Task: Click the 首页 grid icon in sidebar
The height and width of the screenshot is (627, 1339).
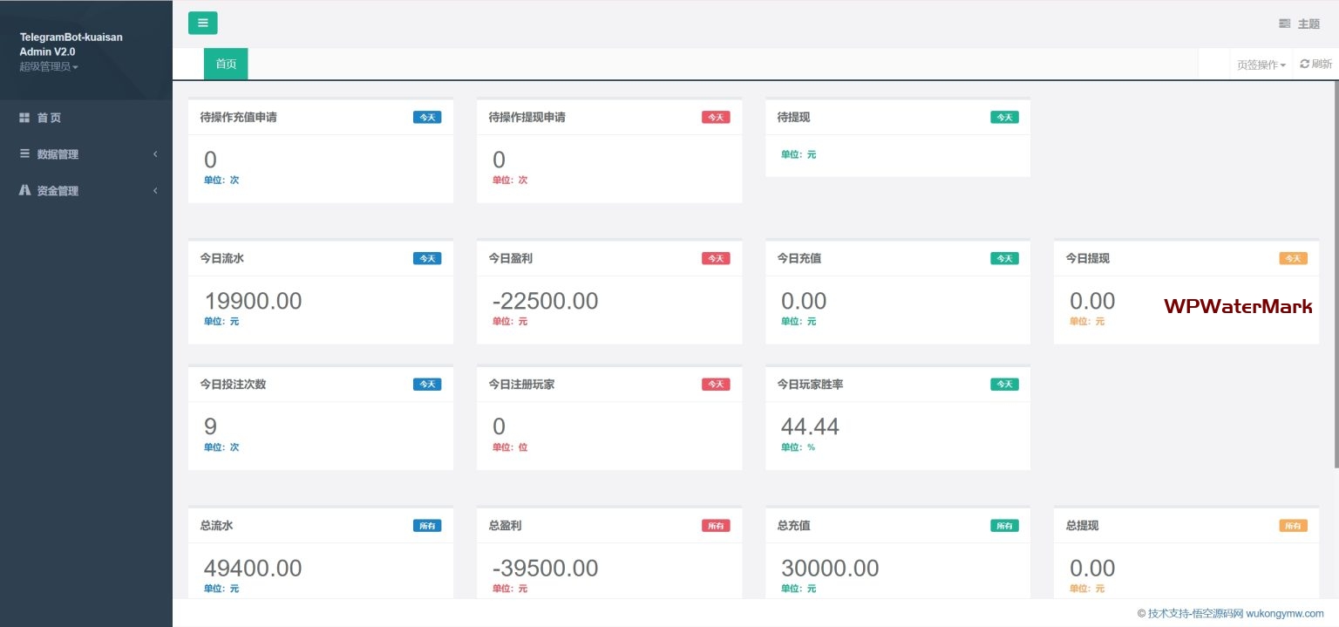Action: point(24,117)
